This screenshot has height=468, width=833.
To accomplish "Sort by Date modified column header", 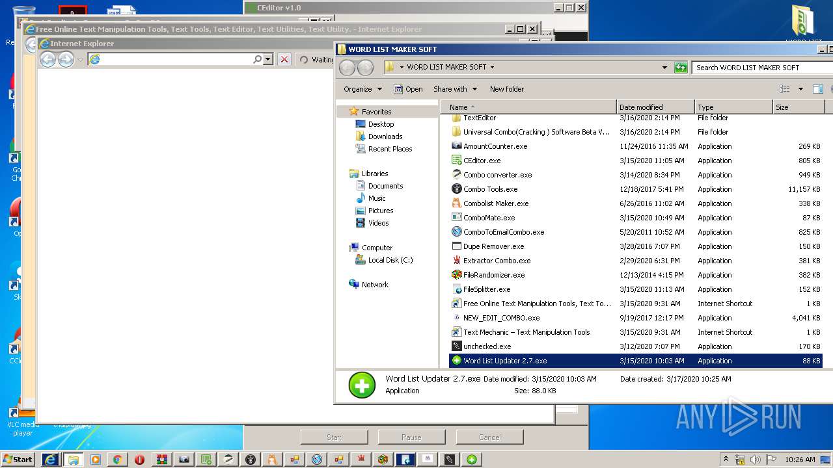I will click(655, 107).
